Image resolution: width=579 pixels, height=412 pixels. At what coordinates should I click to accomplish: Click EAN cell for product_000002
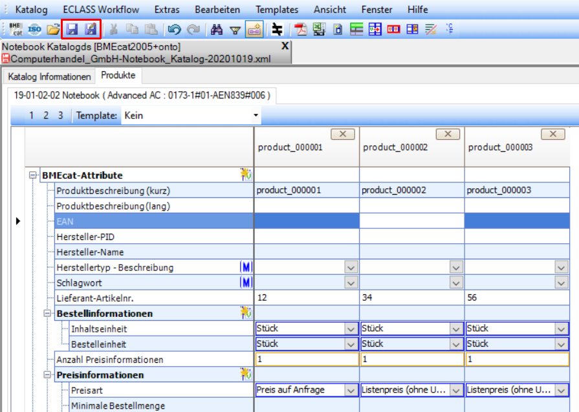click(x=411, y=221)
